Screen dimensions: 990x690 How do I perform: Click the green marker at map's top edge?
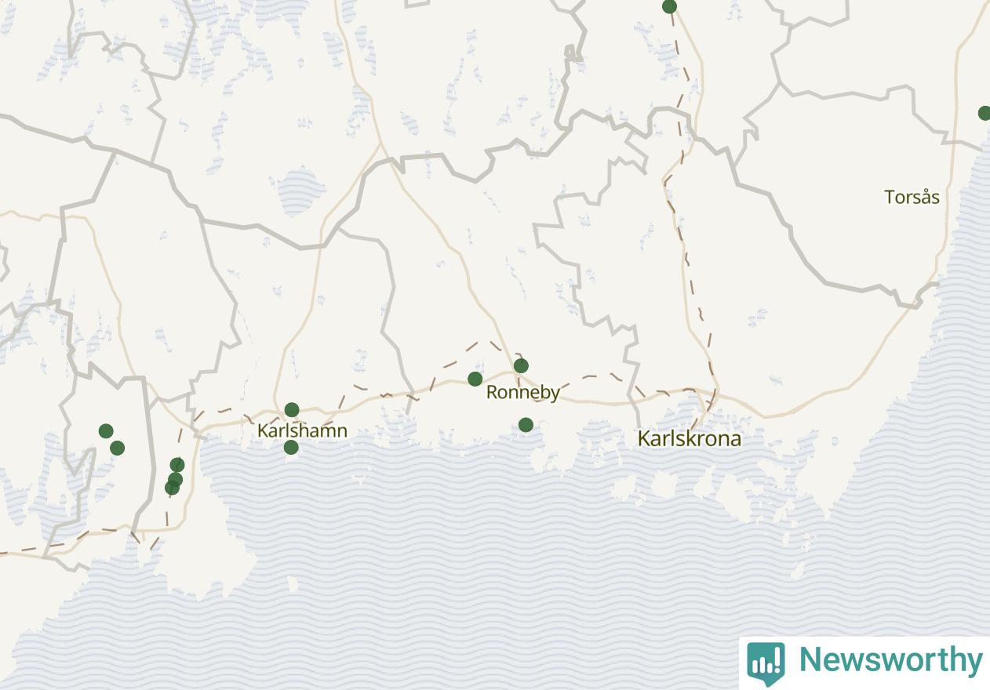pos(669,6)
